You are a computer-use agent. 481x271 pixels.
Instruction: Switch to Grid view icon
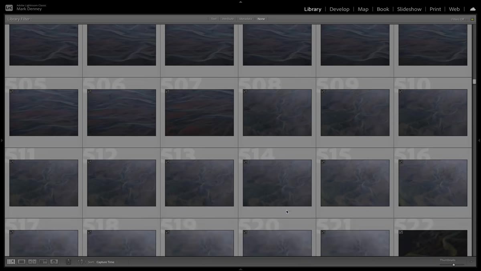[11, 262]
